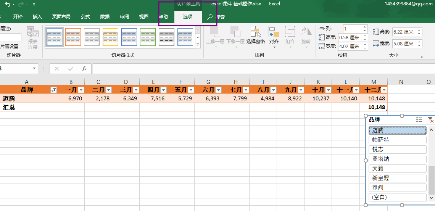Click the 下移一层 send backward icon

[235, 32]
